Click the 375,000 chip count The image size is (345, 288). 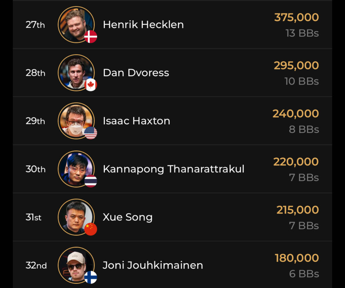pos(296,18)
